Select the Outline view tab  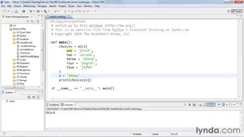pyautogui.click(x=9, y=92)
